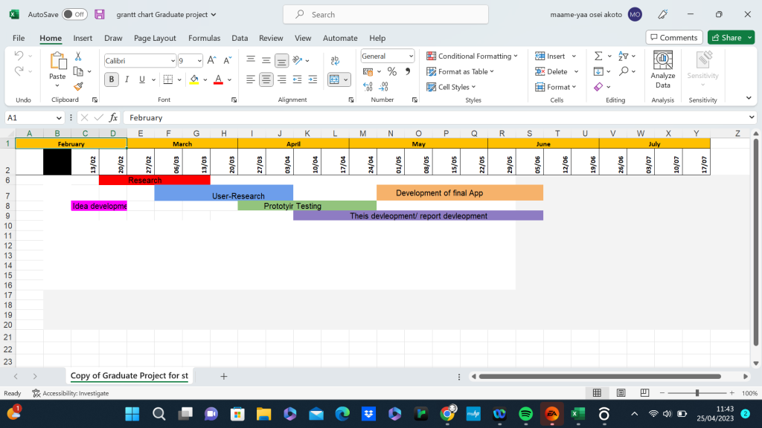Open the General number format dropdown
Screen dimensions: 762x428
click(411, 56)
